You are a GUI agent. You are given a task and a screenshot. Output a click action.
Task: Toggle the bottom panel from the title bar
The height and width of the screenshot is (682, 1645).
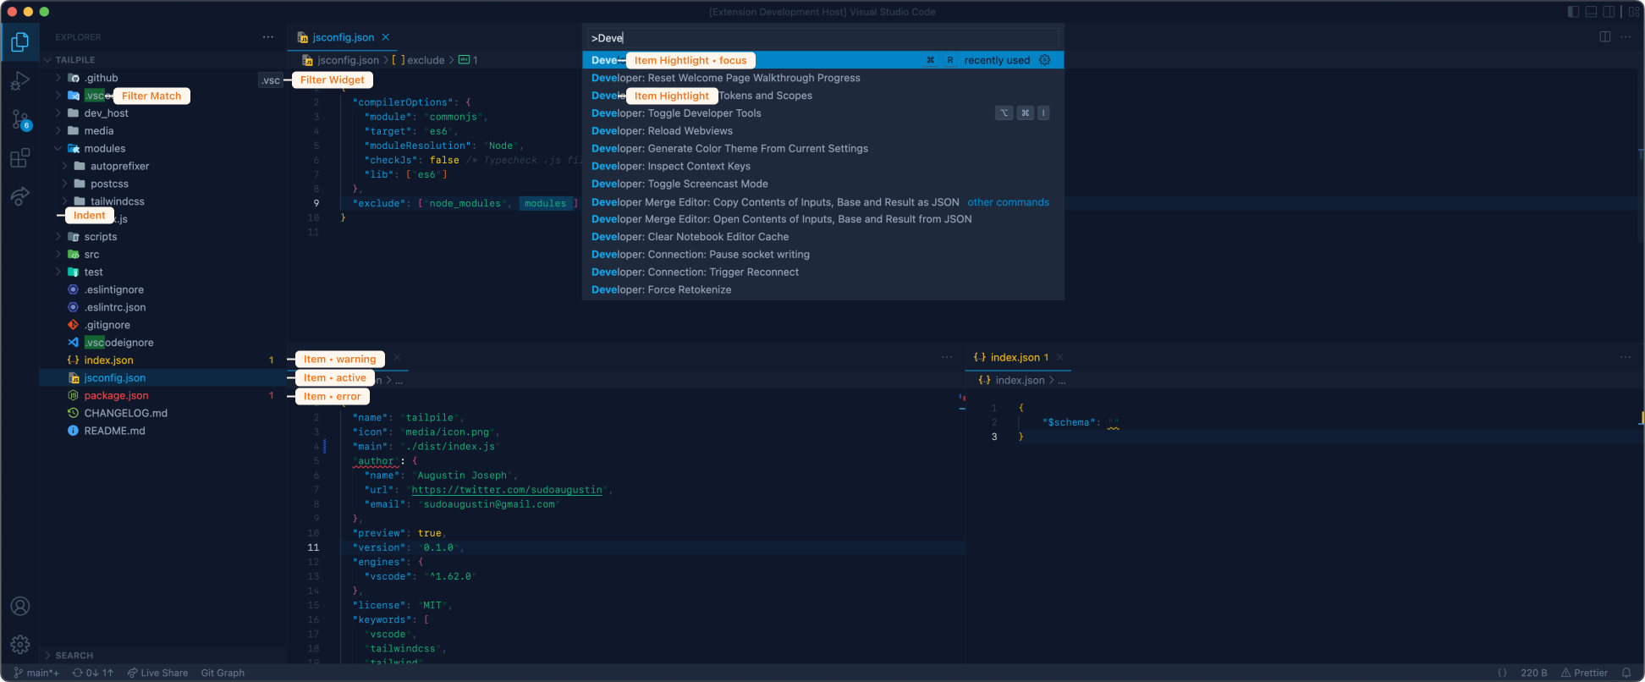click(1591, 12)
